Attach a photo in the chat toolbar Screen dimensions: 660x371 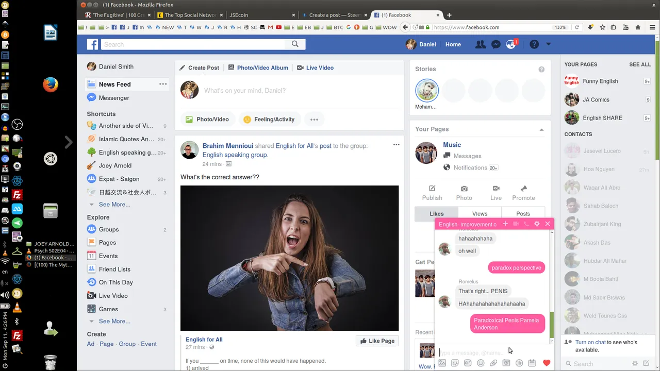(442, 363)
